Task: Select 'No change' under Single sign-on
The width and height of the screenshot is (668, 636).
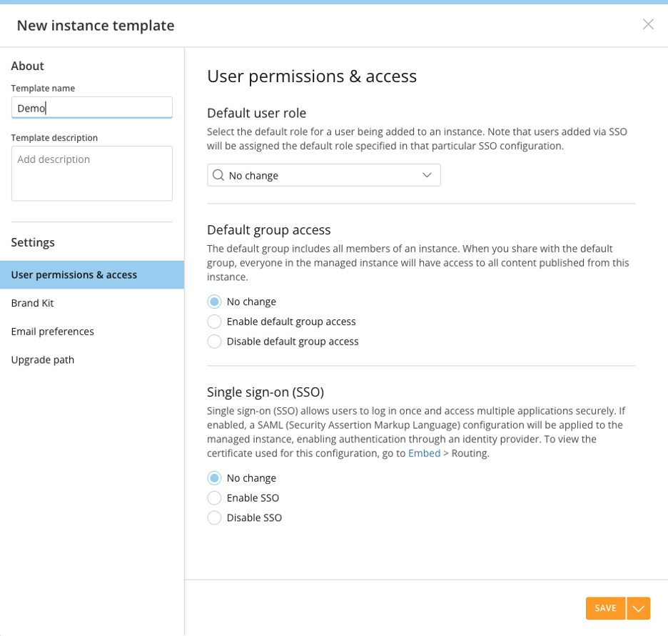Action: [214, 478]
